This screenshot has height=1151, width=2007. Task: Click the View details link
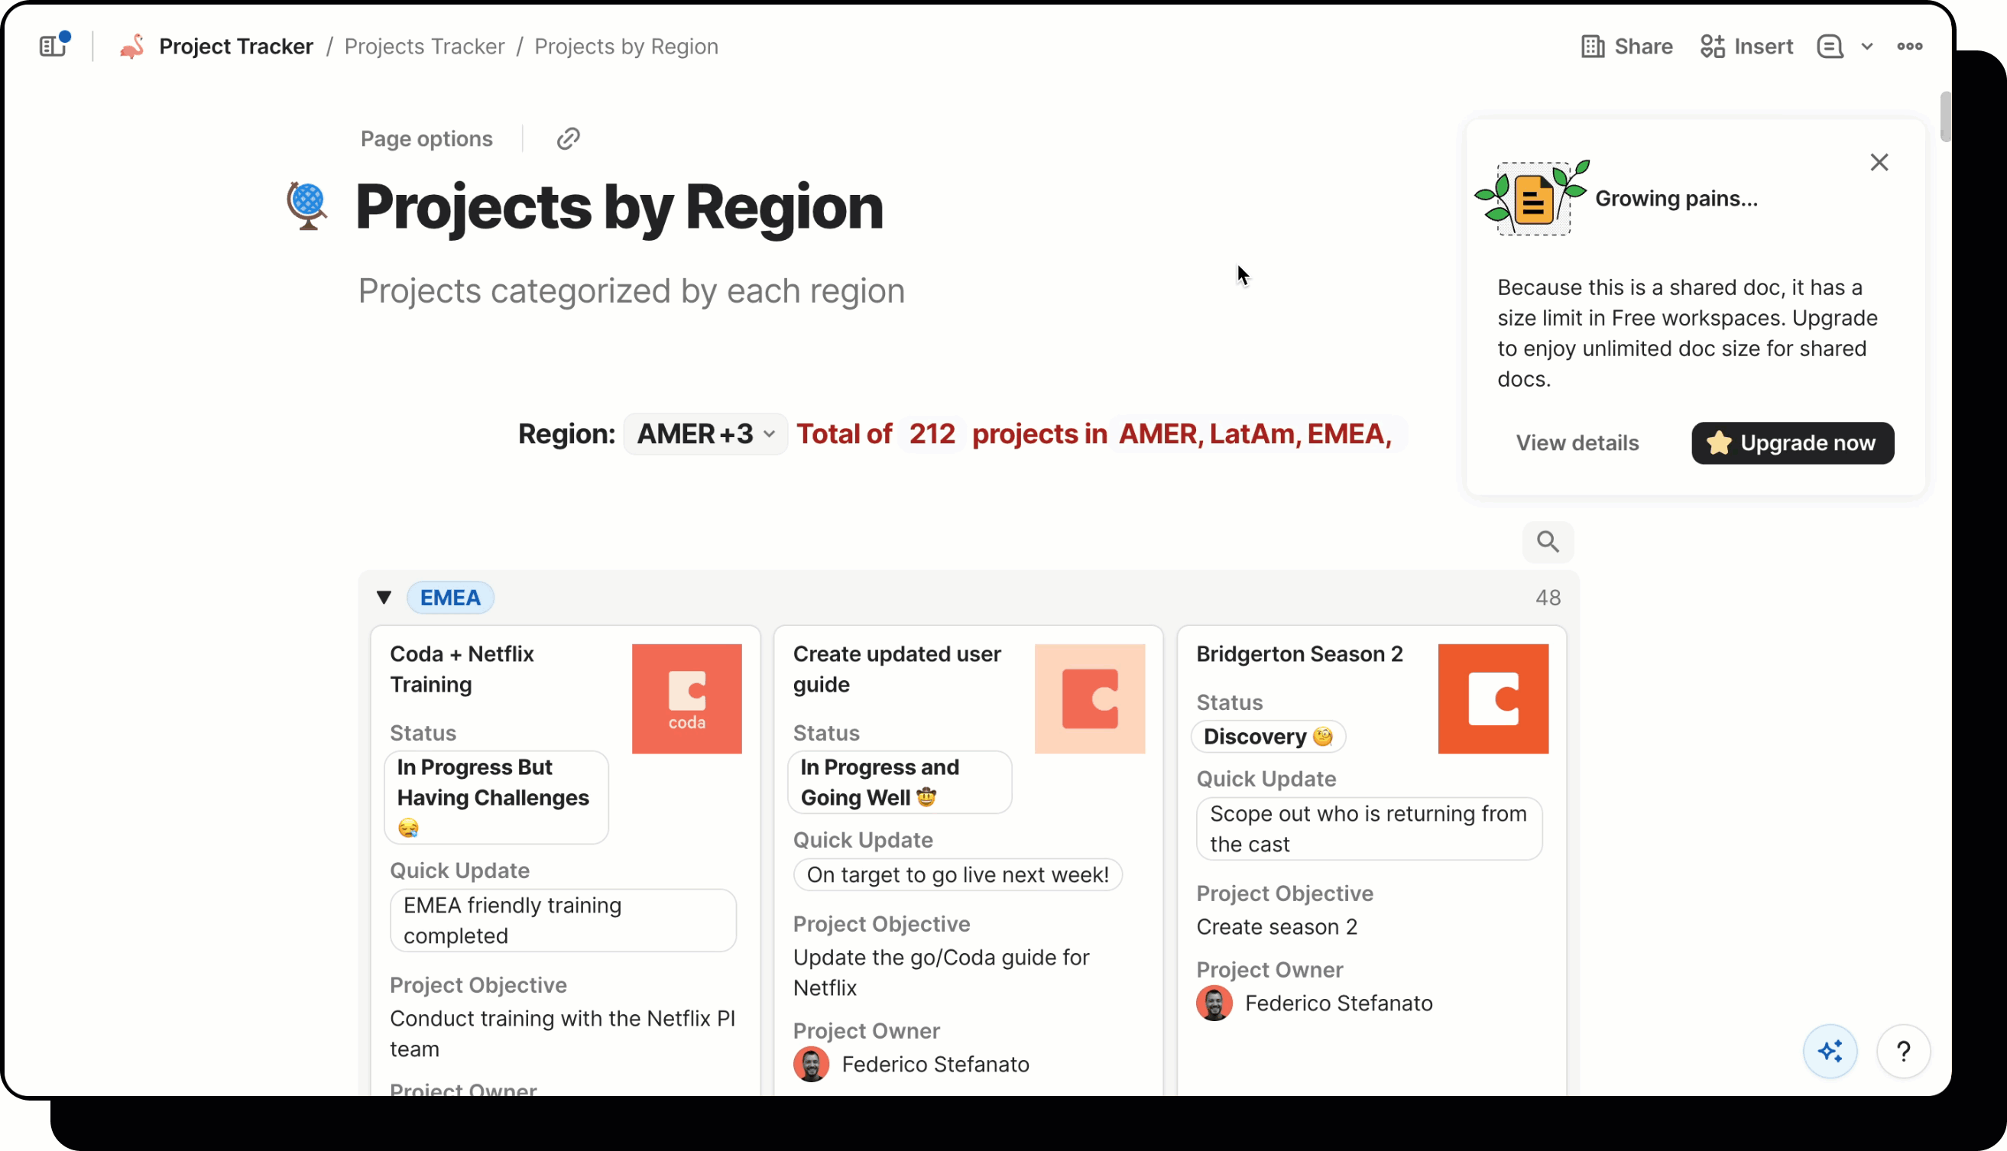coord(1577,443)
